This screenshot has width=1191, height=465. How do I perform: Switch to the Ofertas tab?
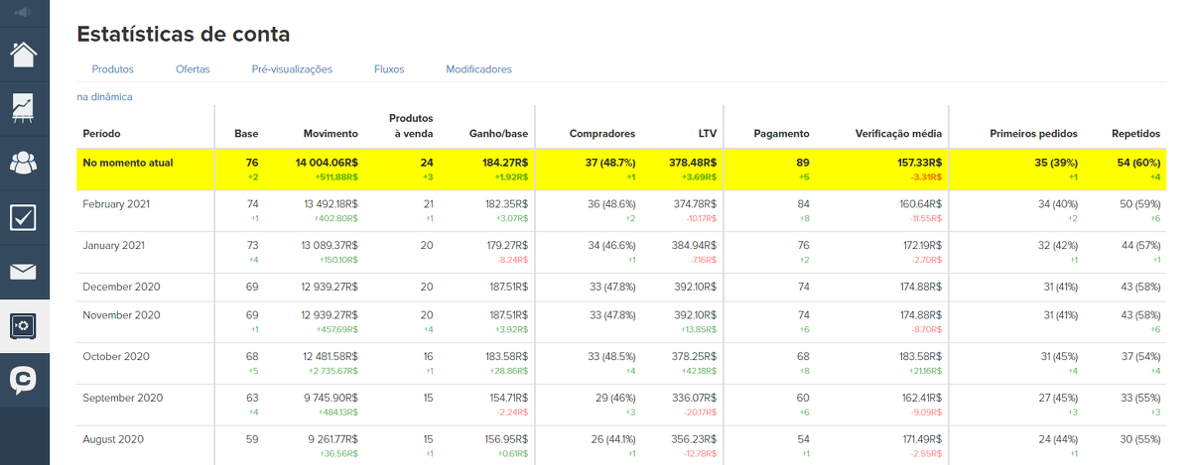pos(193,69)
